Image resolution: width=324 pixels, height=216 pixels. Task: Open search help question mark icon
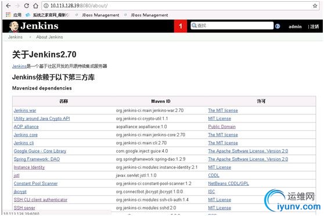pyautogui.click(x=278, y=26)
